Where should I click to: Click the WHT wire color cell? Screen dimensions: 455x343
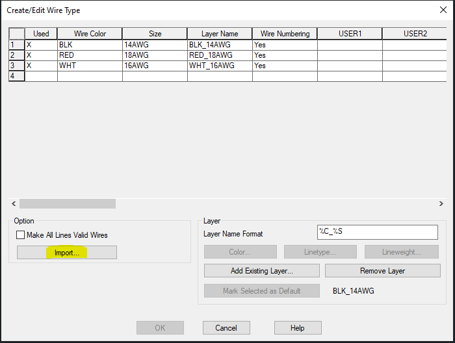(90, 66)
